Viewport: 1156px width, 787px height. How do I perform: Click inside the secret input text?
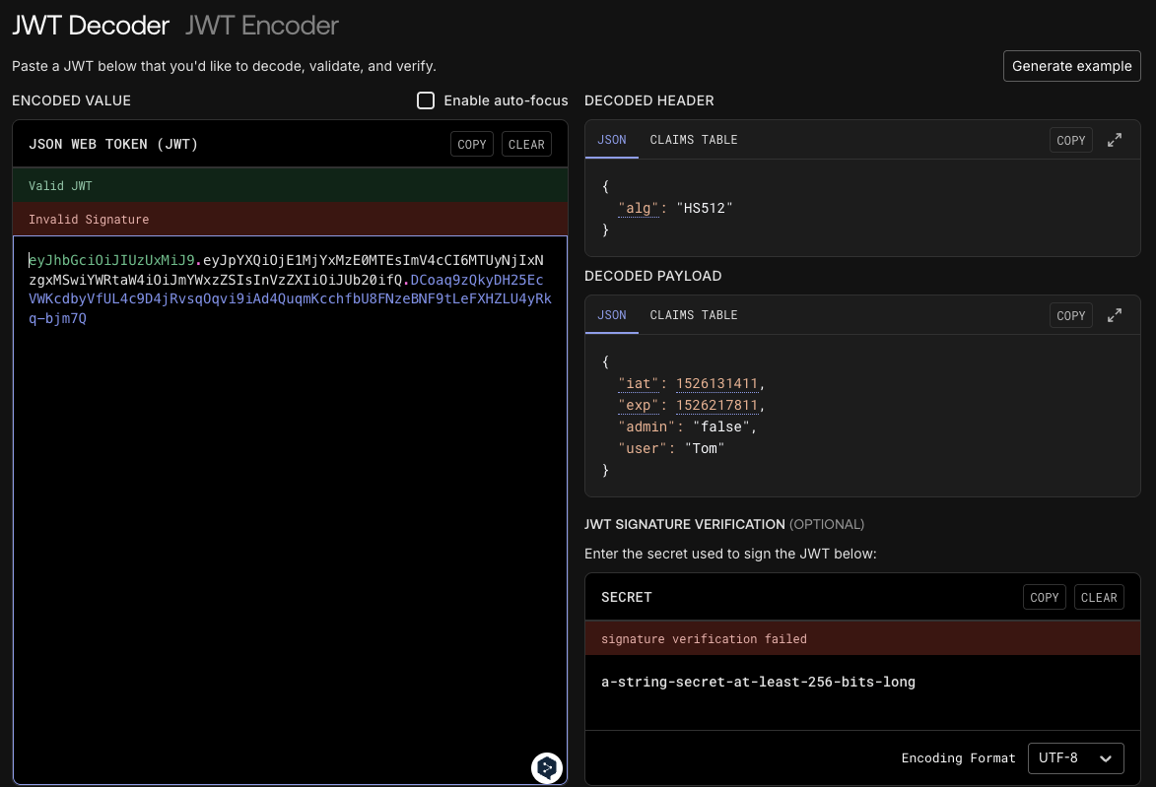coord(758,683)
